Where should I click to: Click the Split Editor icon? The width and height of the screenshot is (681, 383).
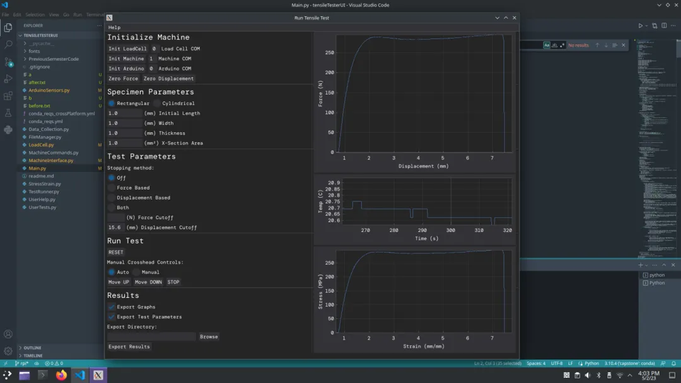664,26
